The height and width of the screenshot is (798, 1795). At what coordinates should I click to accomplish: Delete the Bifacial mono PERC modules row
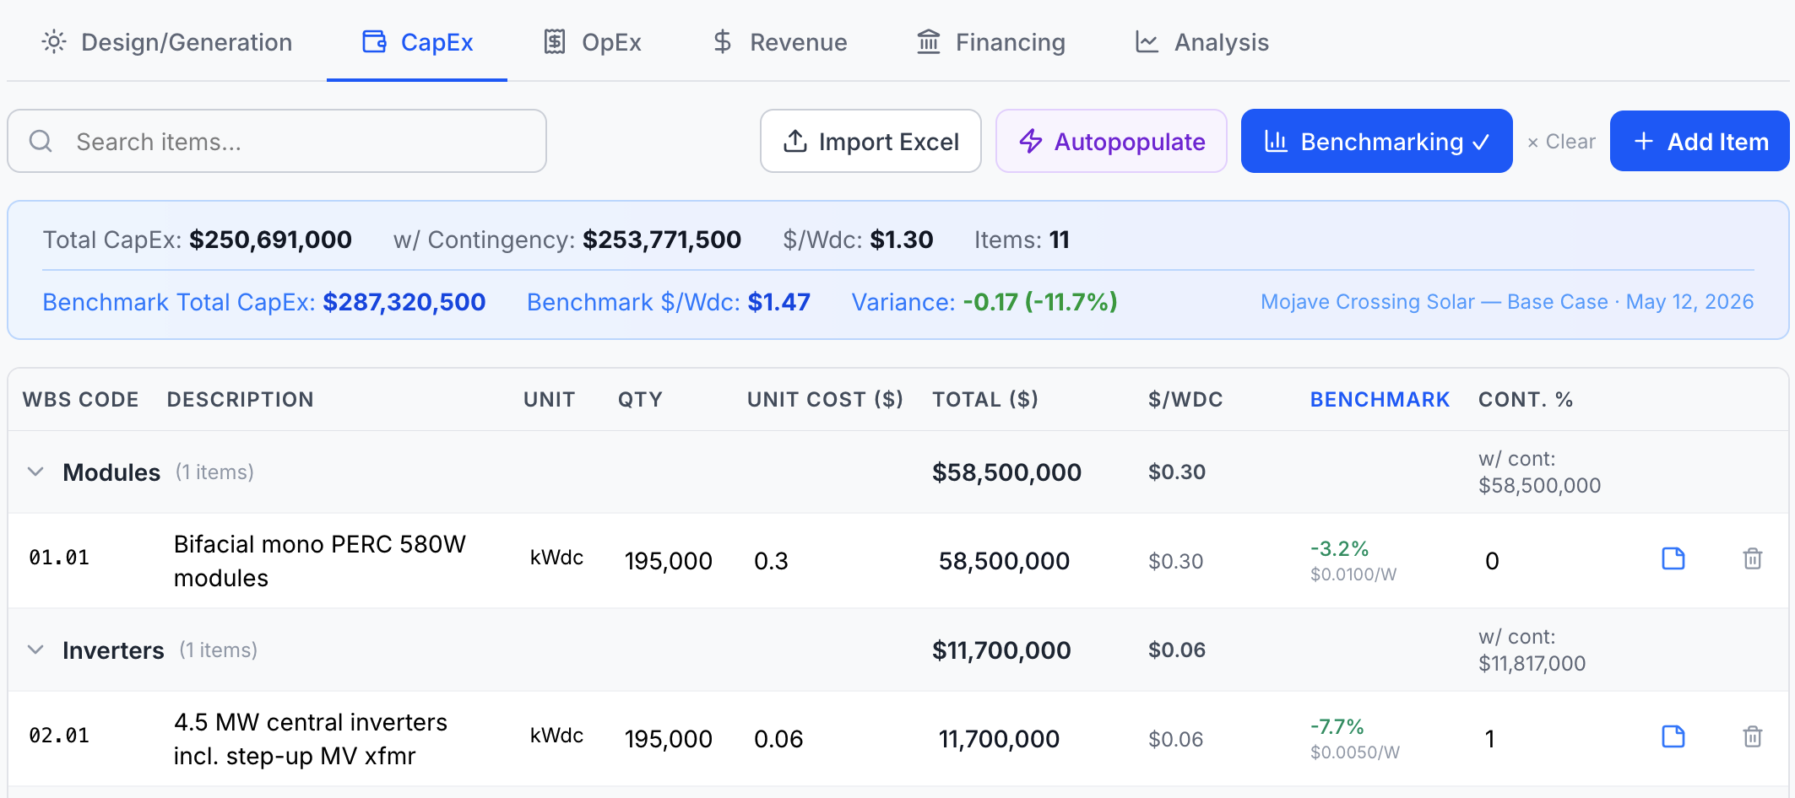(x=1753, y=558)
